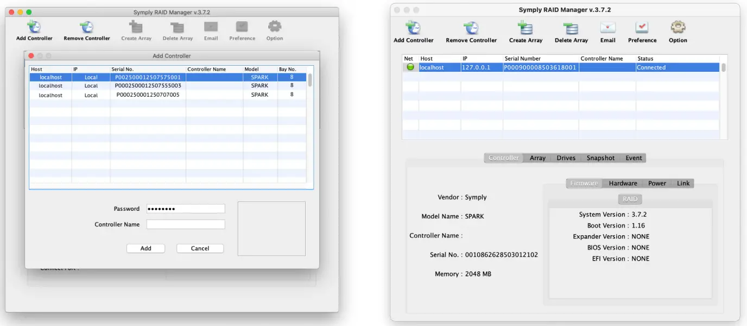The width and height of the screenshot is (747, 326).
Task: Click Status column header in right window
Action: pos(678,59)
